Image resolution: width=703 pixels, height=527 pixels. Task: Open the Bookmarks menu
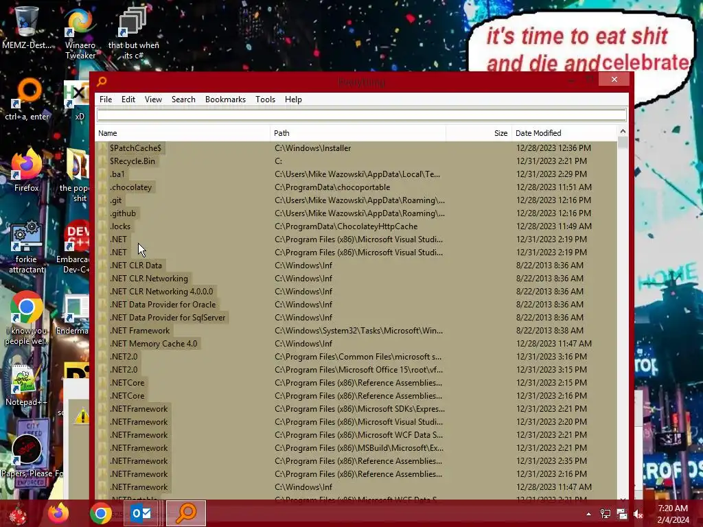click(225, 99)
